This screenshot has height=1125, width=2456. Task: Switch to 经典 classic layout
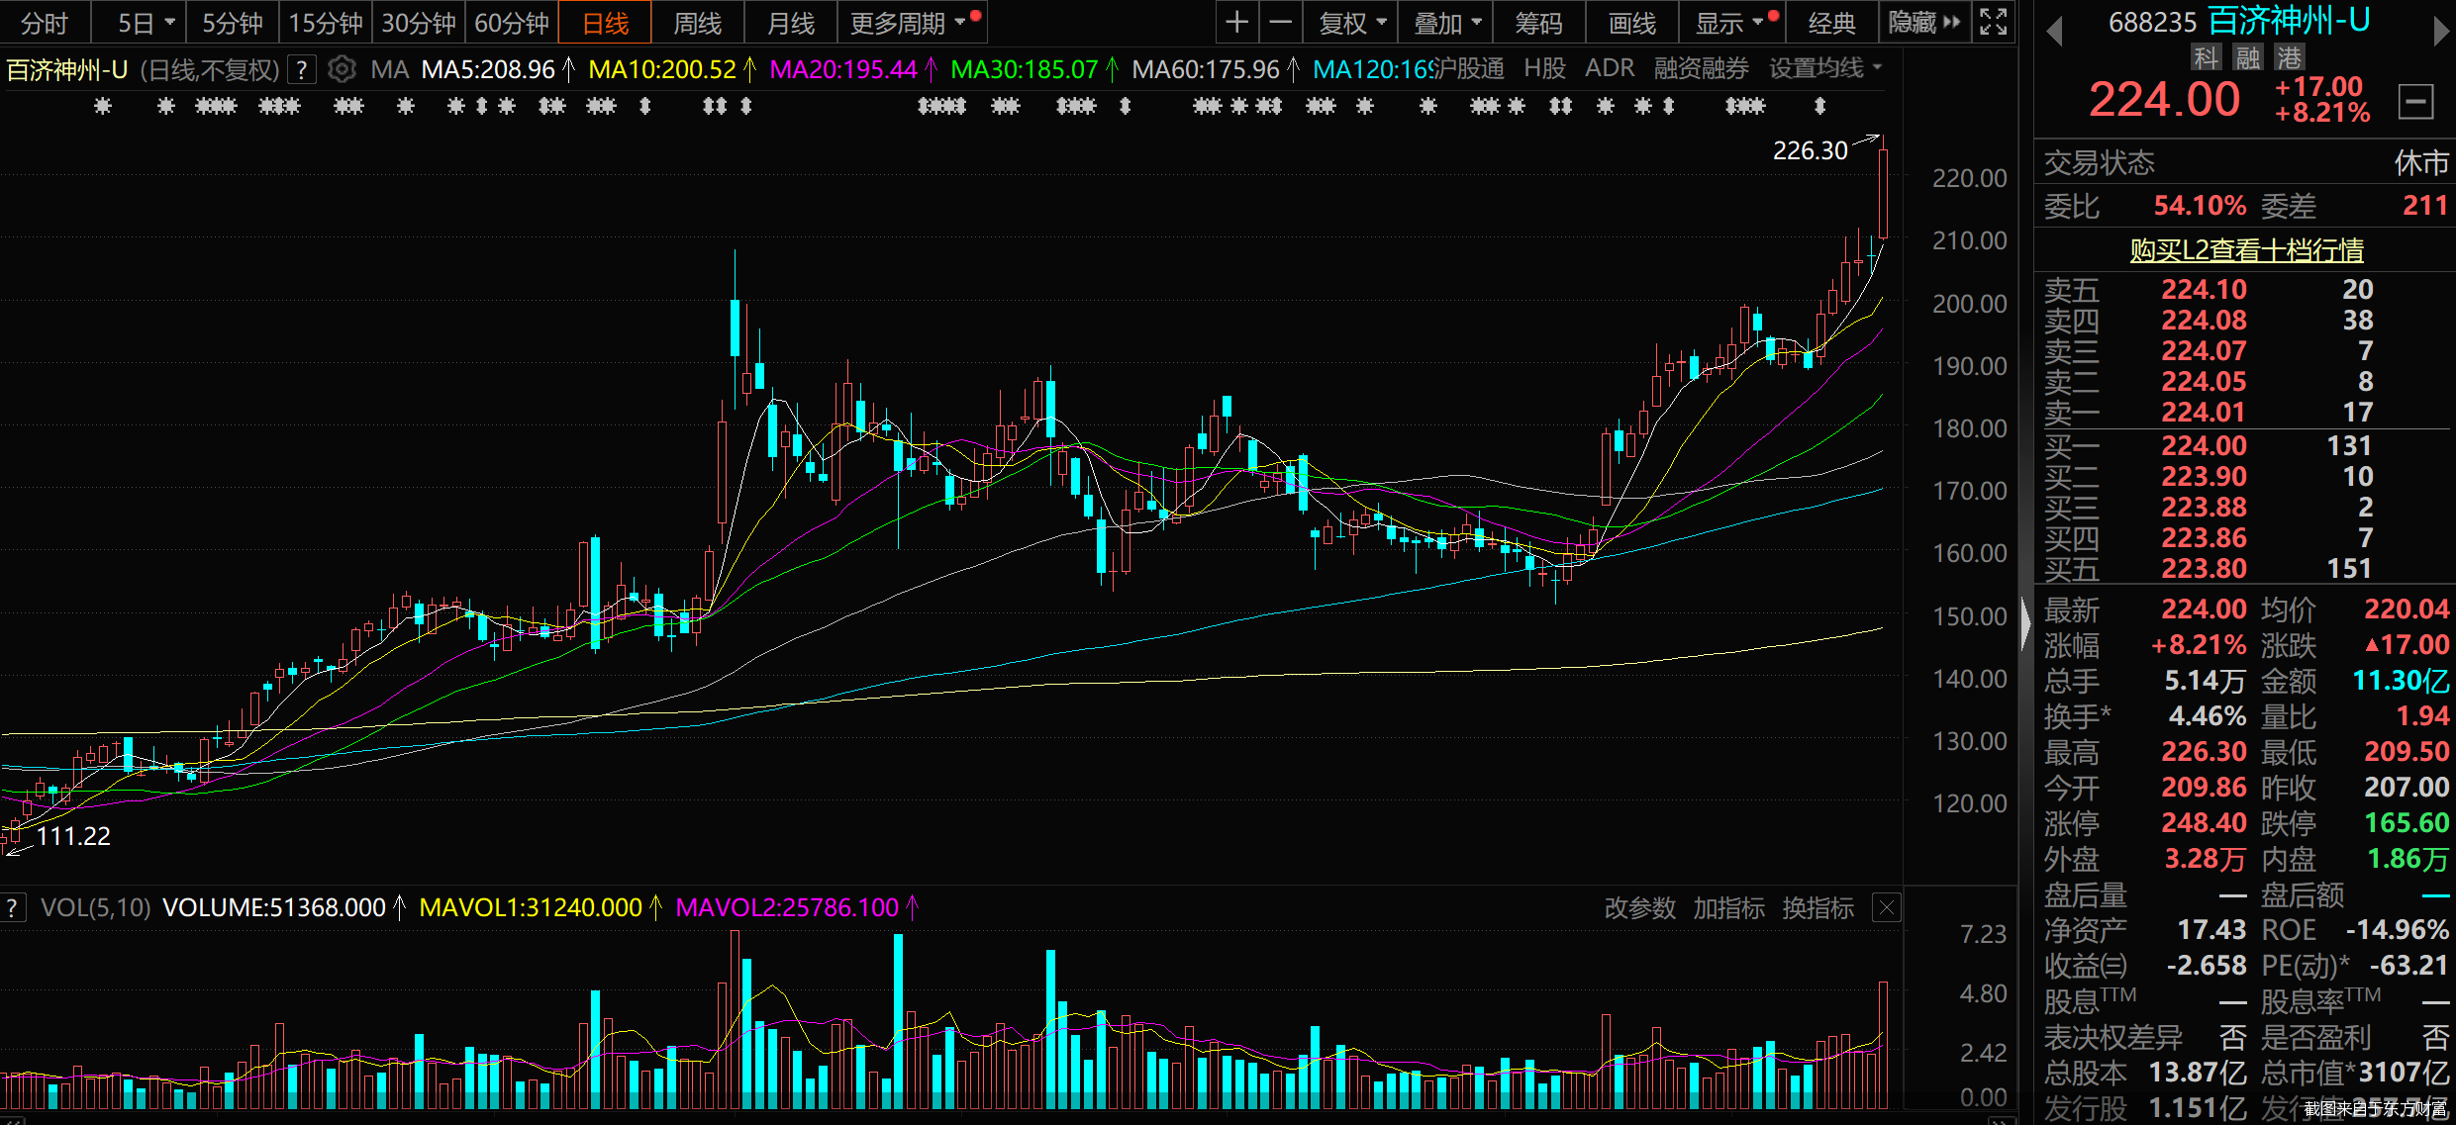click(1831, 23)
